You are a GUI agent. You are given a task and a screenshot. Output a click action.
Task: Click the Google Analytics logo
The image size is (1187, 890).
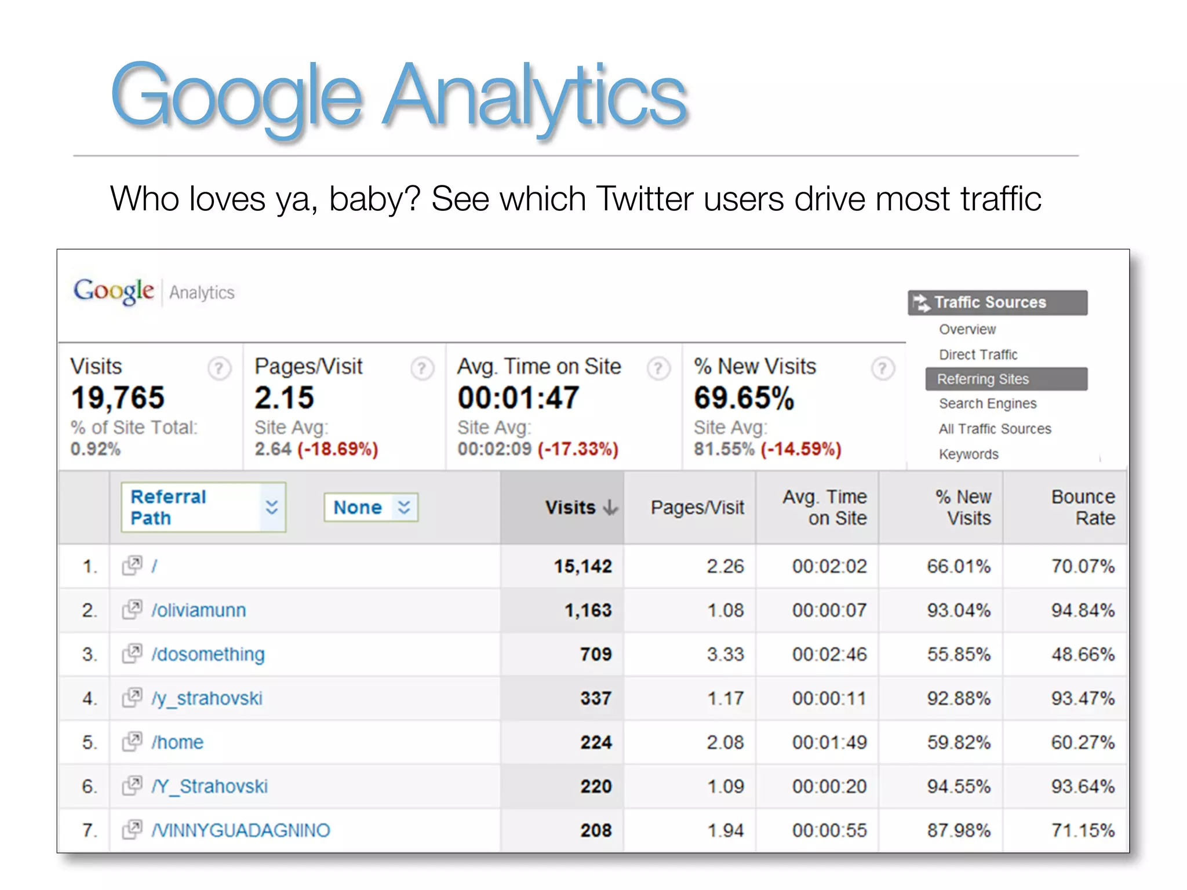tap(154, 291)
